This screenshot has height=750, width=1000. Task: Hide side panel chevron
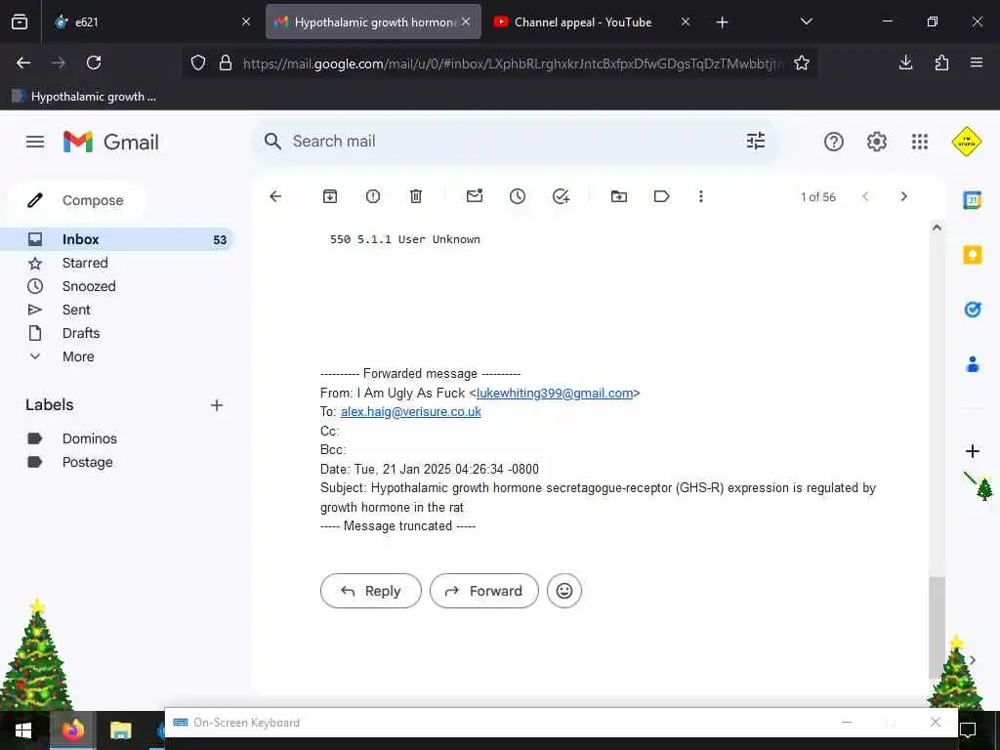[972, 660]
